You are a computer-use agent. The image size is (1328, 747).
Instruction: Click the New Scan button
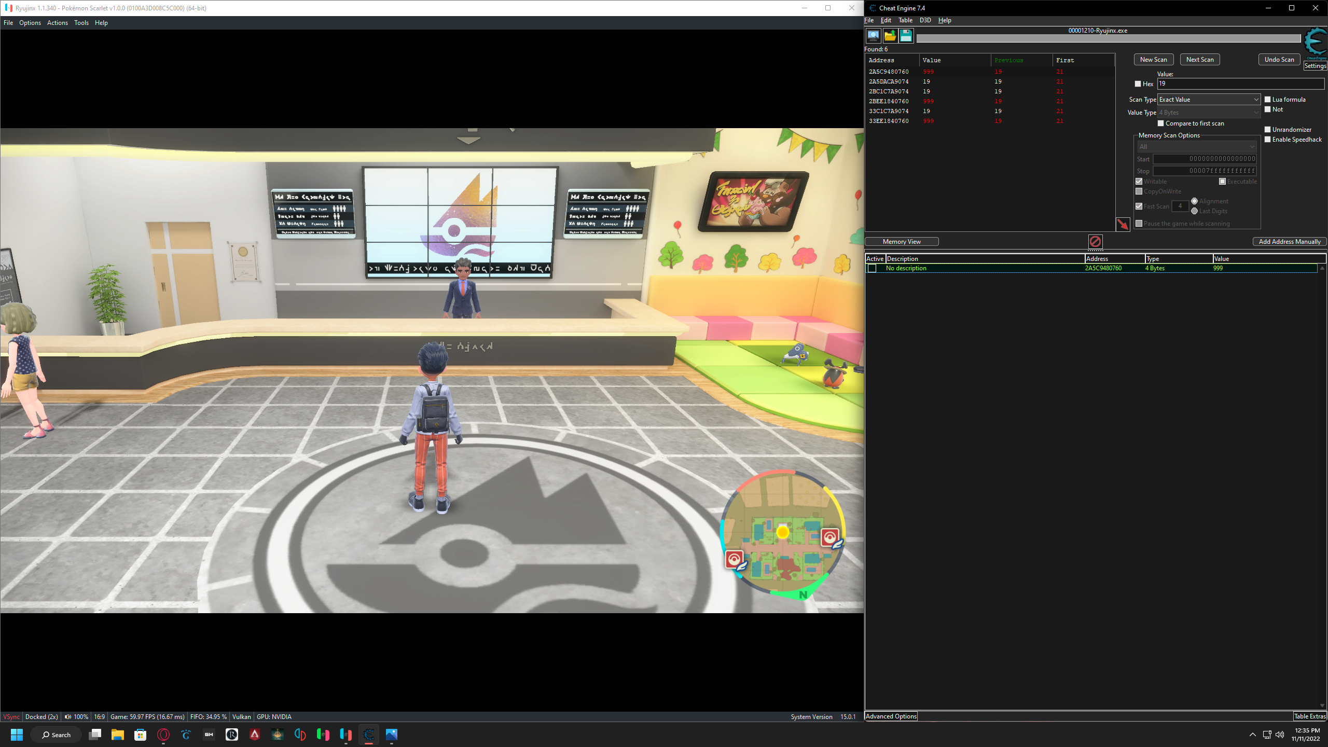(1153, 60)
